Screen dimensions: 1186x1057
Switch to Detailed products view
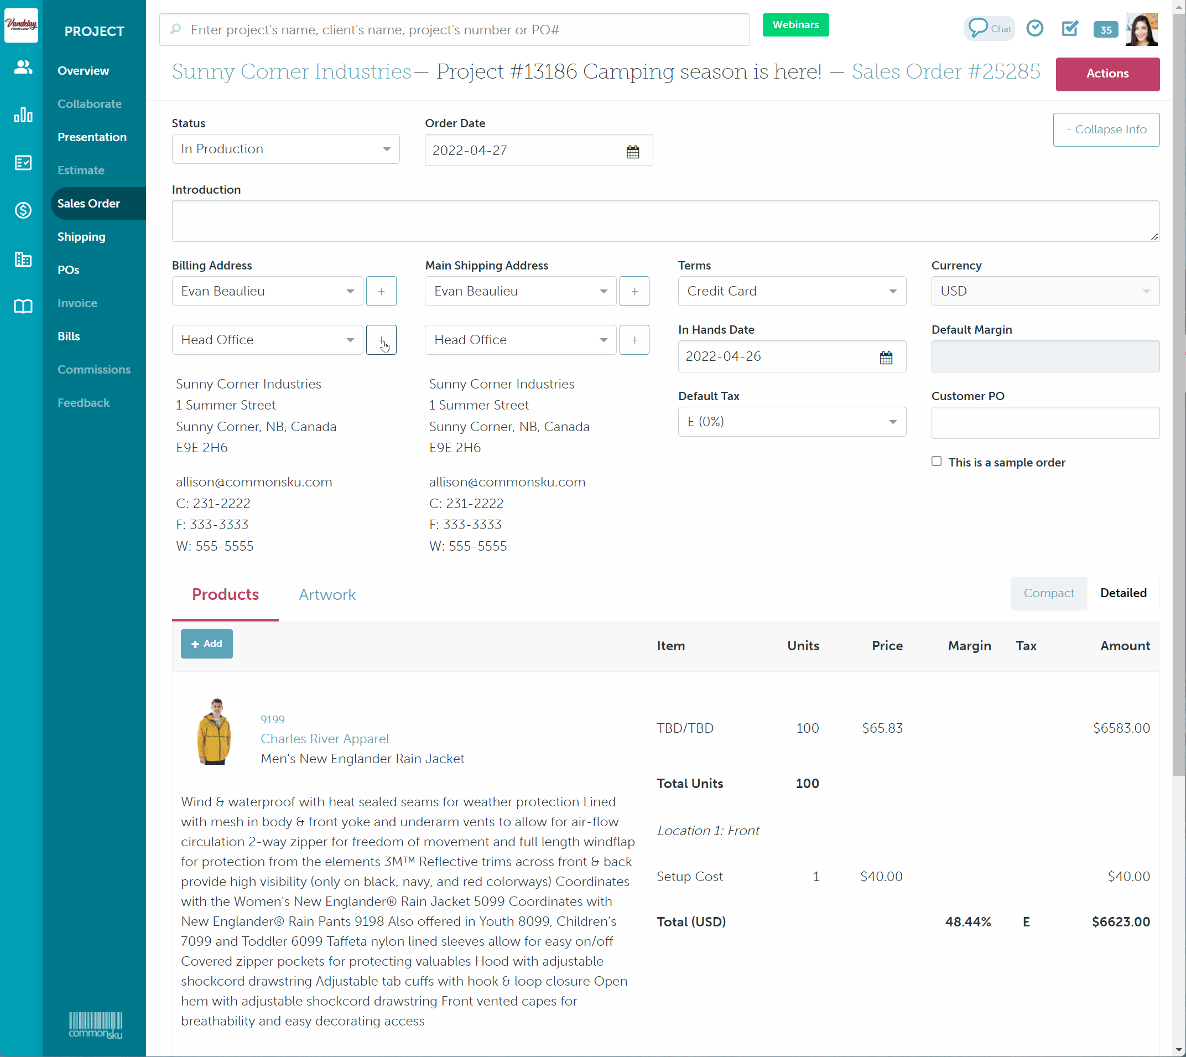1123,593
